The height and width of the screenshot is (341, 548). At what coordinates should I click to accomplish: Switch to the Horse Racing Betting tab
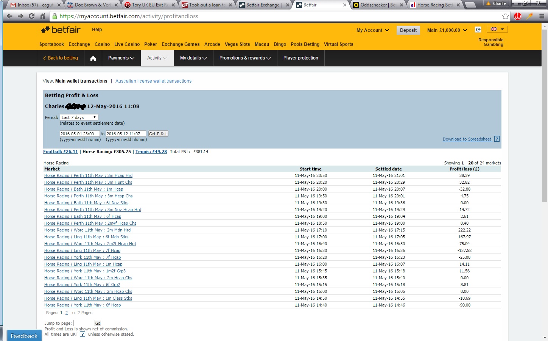click(435, 5)
